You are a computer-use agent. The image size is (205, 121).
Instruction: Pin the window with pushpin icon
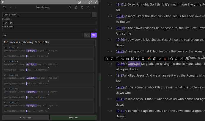click(82, 7)
